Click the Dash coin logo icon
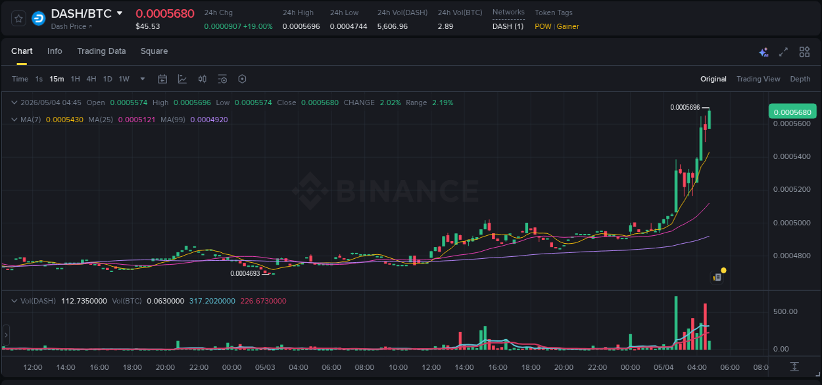822x385 pixels. point(39,18)
